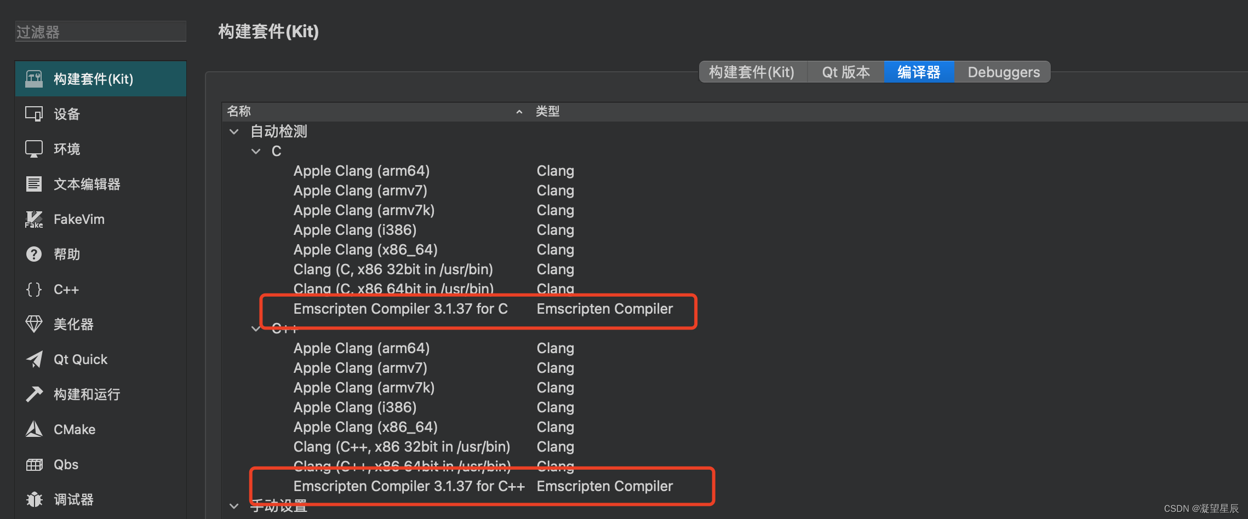Click the 调试器 debugger bug icon
The height and width of the screenshot is (519, 1248).
tap(34, 499)
